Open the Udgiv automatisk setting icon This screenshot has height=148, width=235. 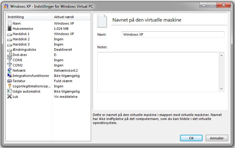pyautogui.click(x=10, y=91)
